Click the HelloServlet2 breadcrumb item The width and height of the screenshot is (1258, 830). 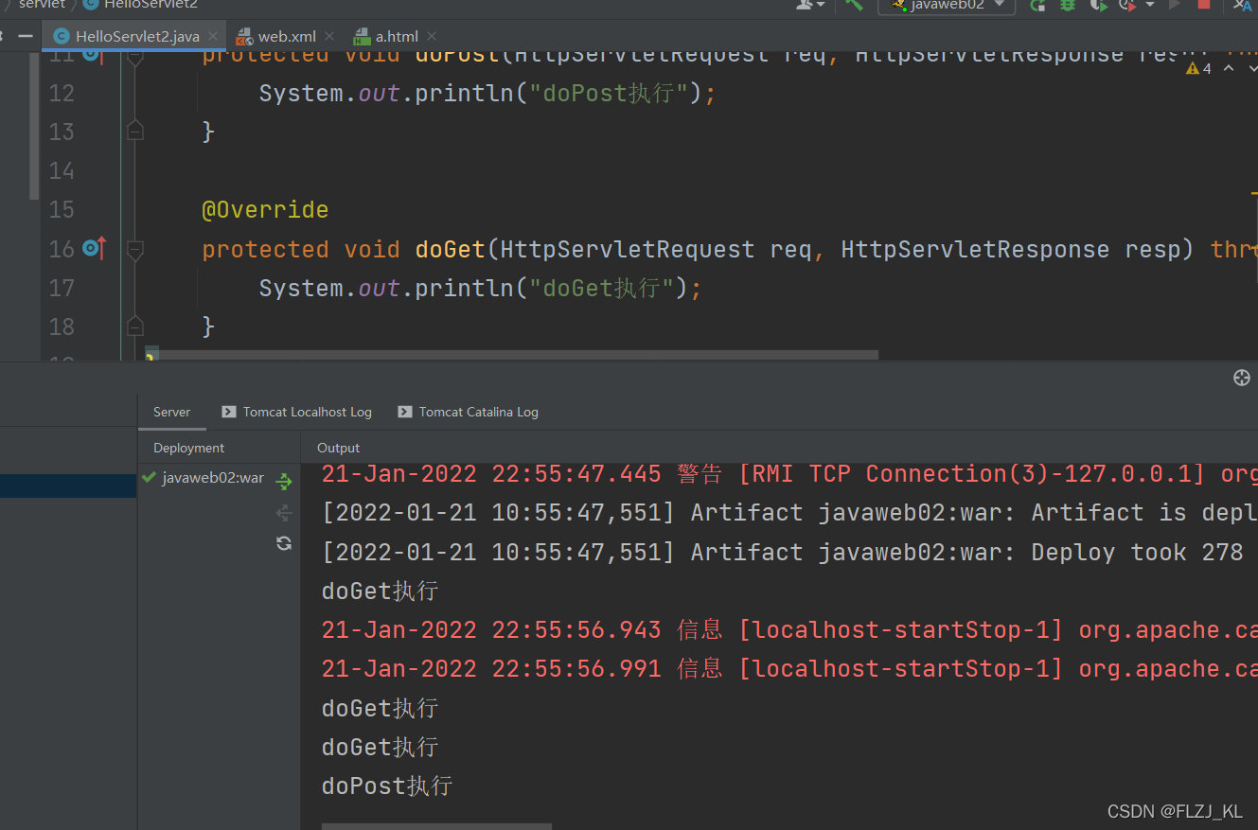coord(140,5)
